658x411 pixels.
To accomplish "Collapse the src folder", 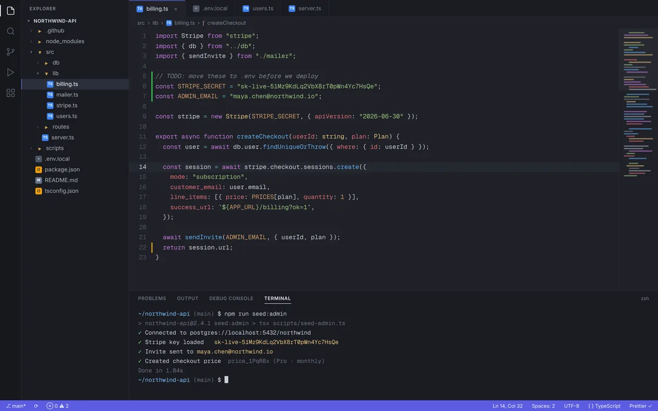I will 75,52.
